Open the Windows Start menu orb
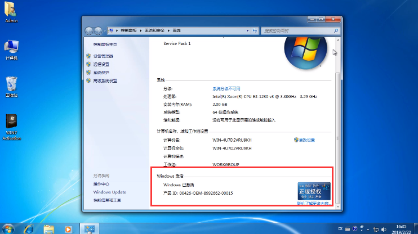 8,229
